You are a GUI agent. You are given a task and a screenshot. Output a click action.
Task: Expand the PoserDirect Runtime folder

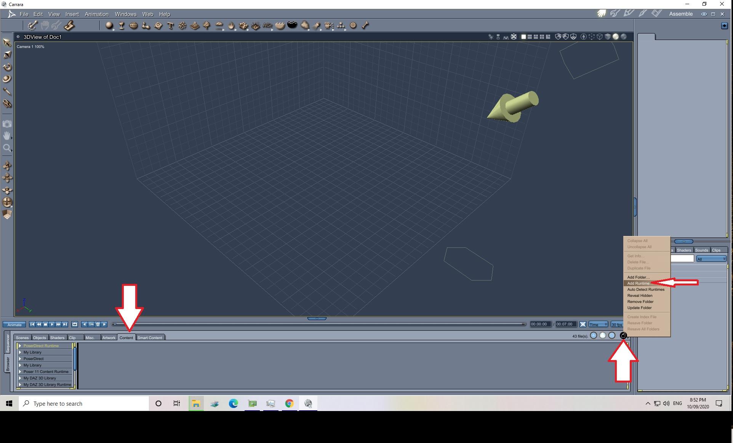pos(20,346)
